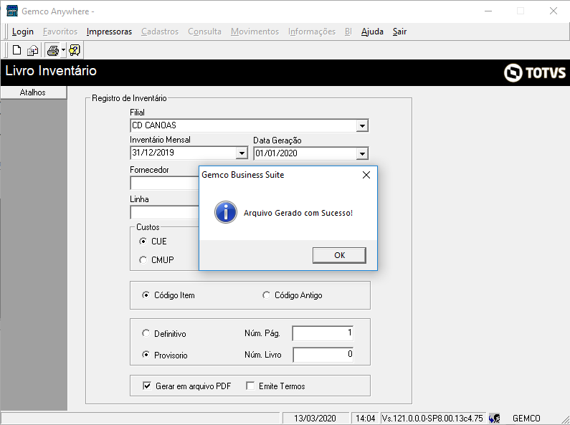This screenshot has height=425, width=570.
Task: Open the Ajuda menu
Action: [x=372, y=32]
